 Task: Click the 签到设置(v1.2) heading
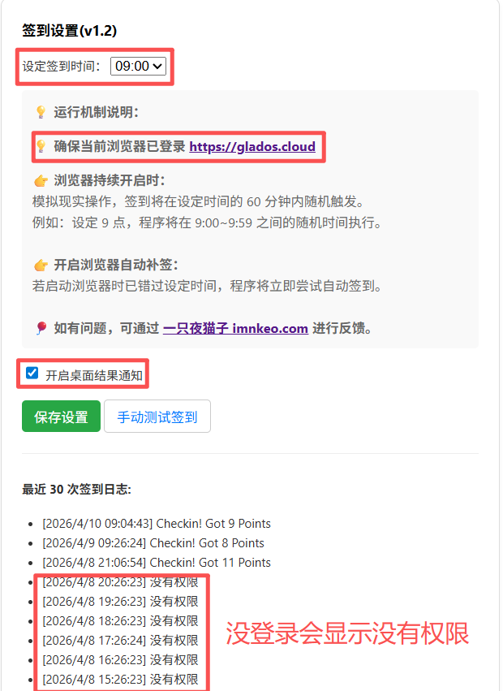pyautogui.click(x=70, y=30)
